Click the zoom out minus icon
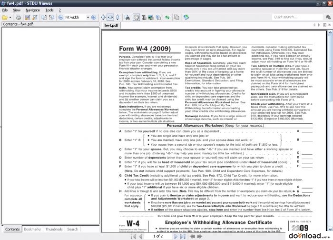This screenshot has width=333, height=240. pos(61,18)
